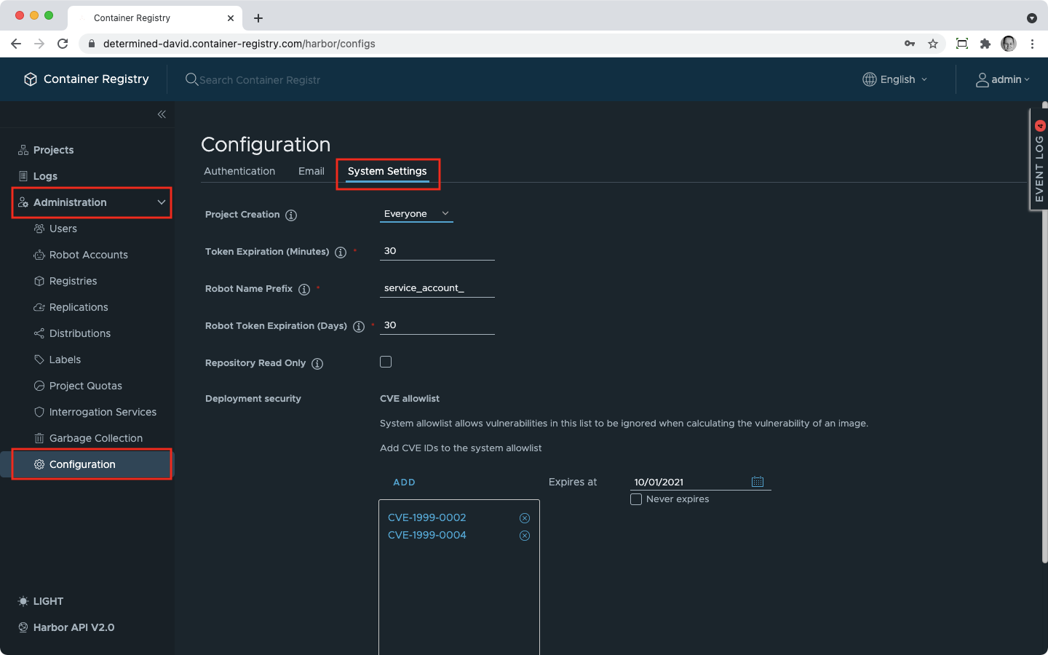Screen dimensions: 1048x655
Task: Click the Registries icon
Action: coord(39,281)
